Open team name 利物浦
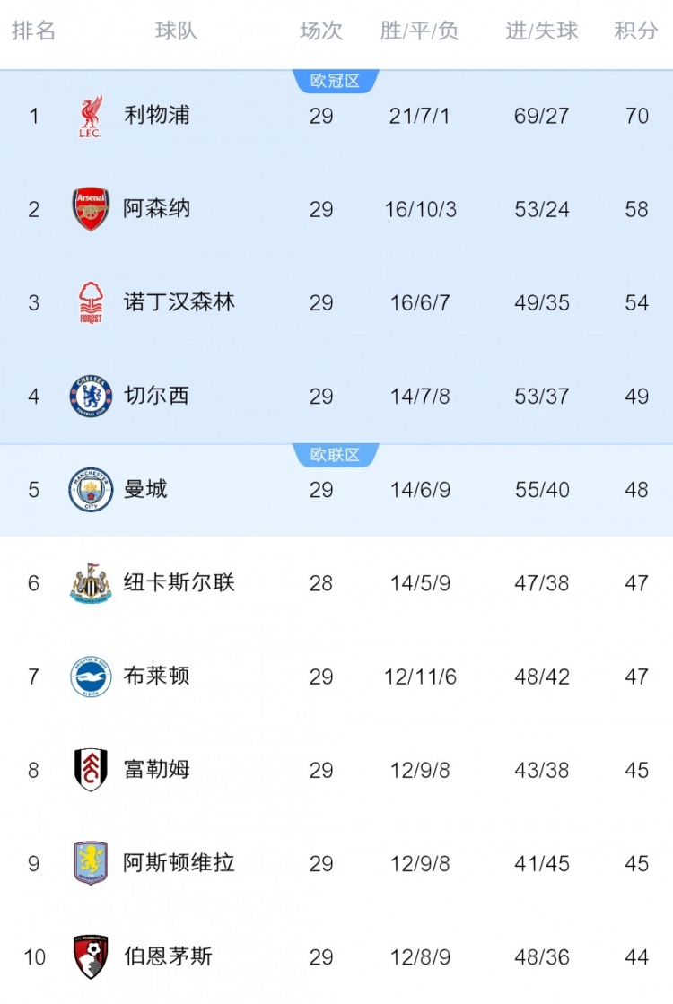This screenshot has height=1004, width=673. [157, 116]
